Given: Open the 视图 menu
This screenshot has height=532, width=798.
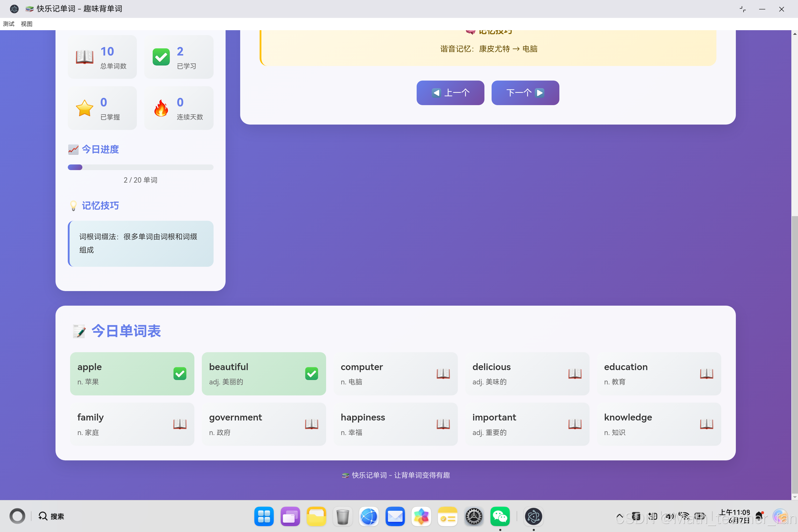Looking at the screenshot, I should [x=26, y=24].
